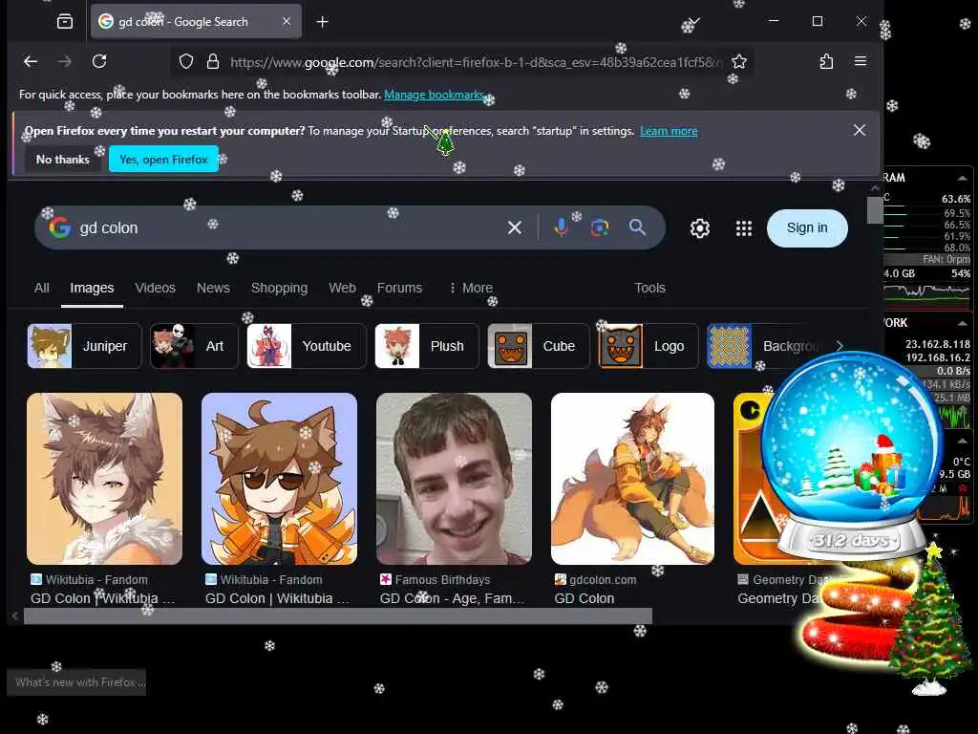
Task: Open the Famous Birthdays photo result
Action: click(x=454, y=479)
